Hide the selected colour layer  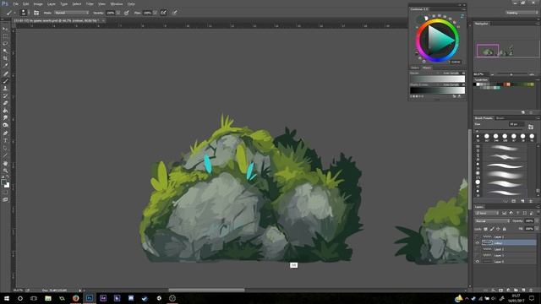[478, 243]
